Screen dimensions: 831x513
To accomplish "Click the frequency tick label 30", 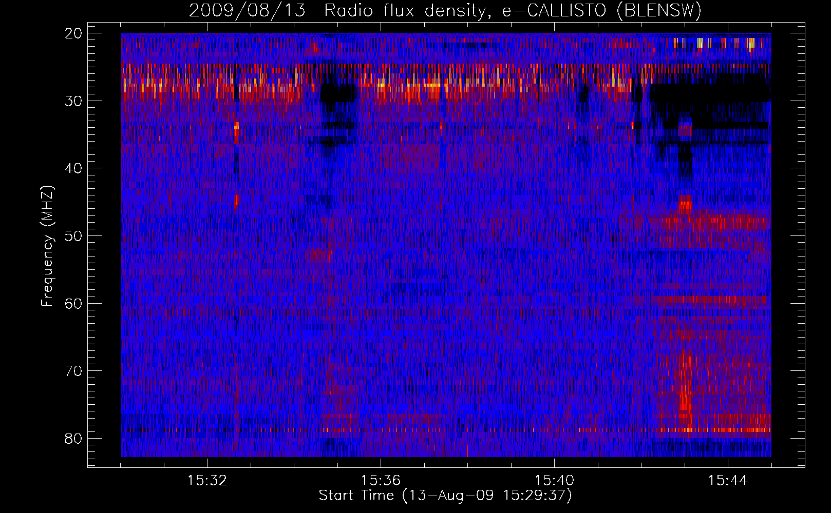I will coord(74,101).
